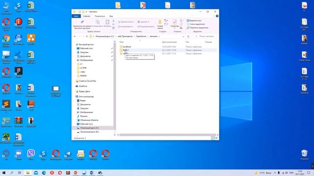The width and height of the screenshot is (314, 176).
Task: Open Музыка in the navigation pane
Action: [84, 116]
